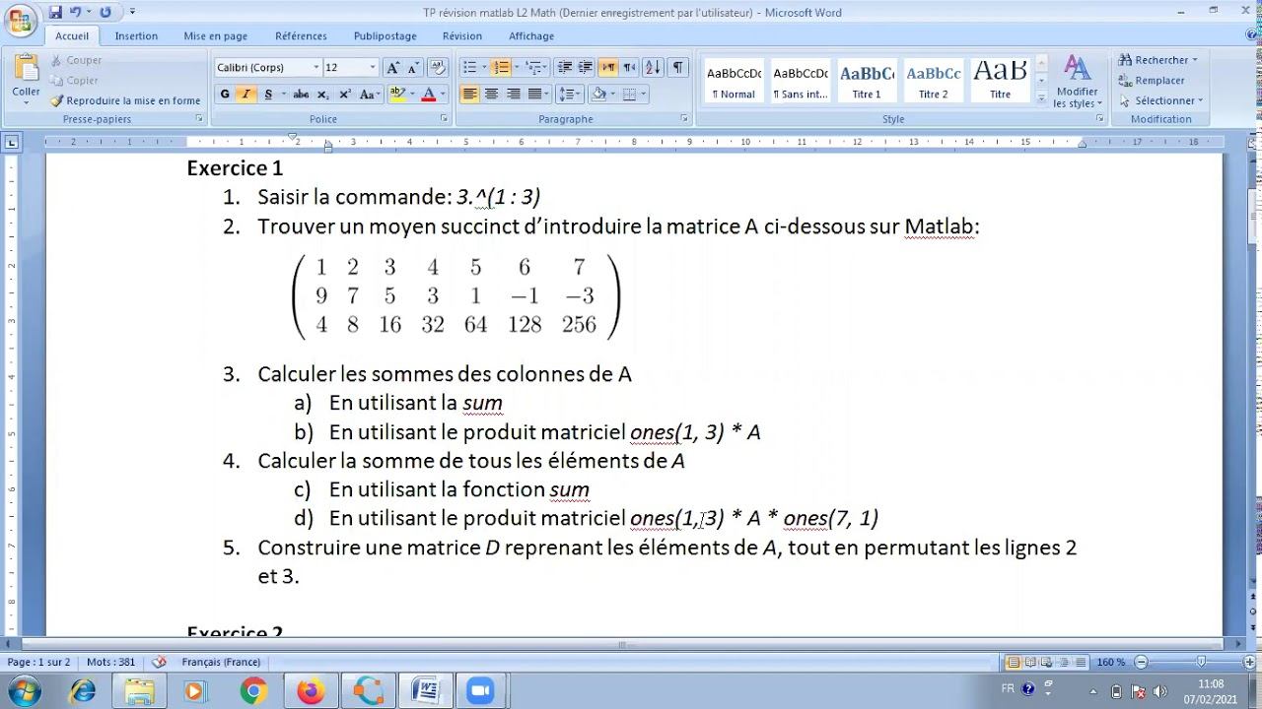The image size is (1262, 709).
Task: Paste using the Coller button
Action: point(27,77)
